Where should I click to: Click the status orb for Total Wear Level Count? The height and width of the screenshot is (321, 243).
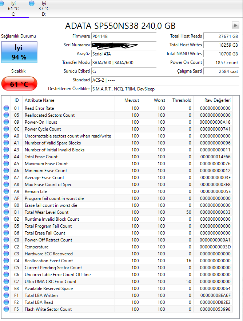click(6, 212)
